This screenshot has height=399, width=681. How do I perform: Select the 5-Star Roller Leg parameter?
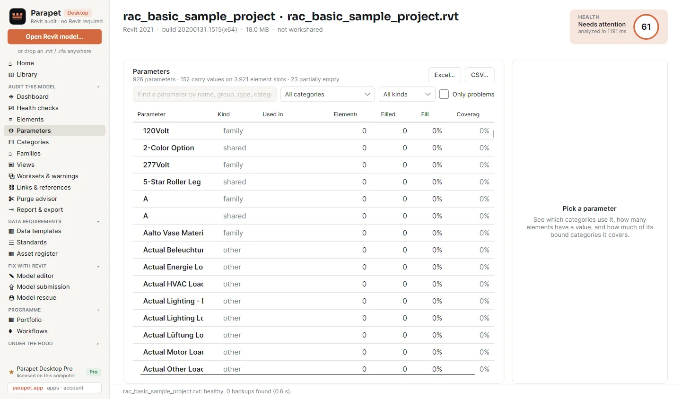314,182
